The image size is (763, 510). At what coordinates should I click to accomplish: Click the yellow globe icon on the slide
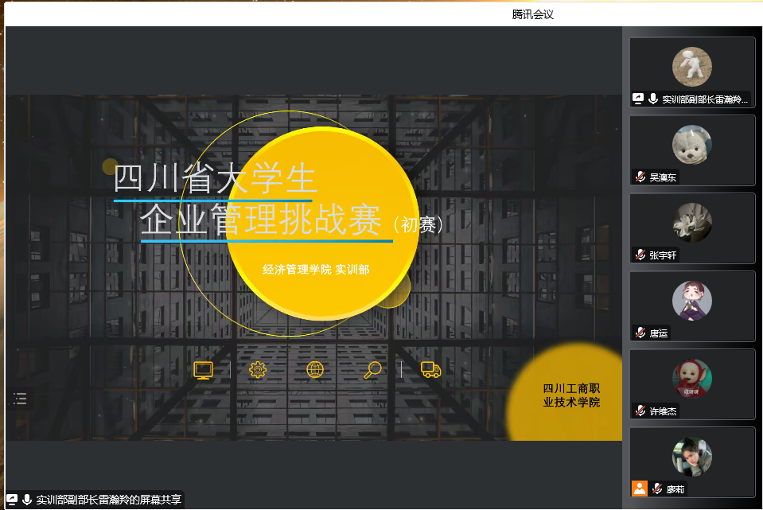[315, 370]
